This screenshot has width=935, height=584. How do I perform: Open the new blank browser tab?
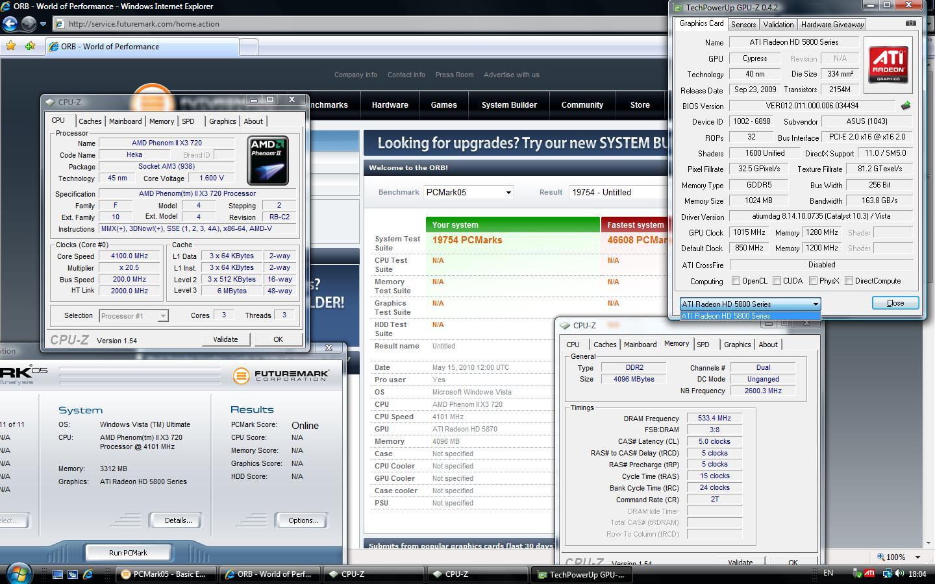click(x=249, y=47)
